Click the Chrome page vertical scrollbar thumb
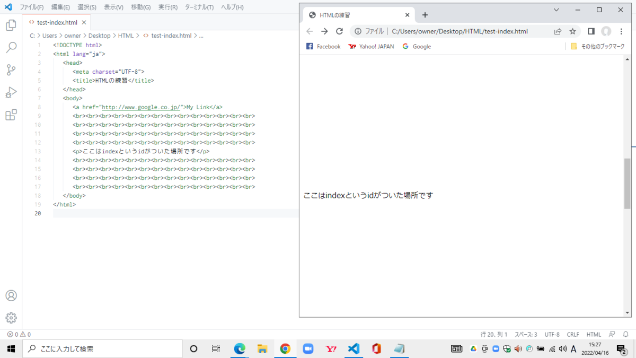The width and height of the screenshot is (636, 358). (628, 184)
